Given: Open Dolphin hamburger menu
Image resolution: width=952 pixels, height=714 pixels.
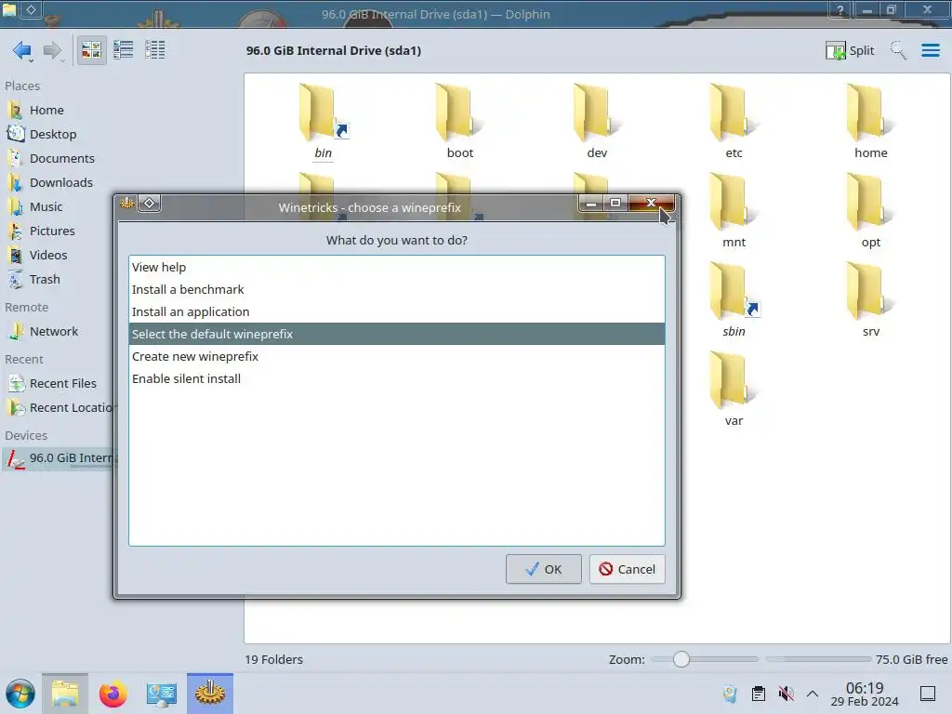Looking at the screenshot, I should (930, 50).
